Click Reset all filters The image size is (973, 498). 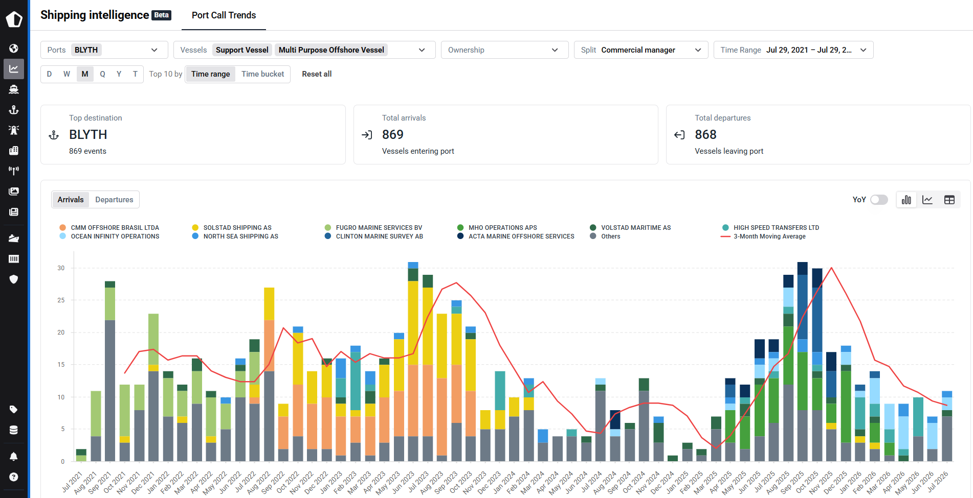coord(317,74)
